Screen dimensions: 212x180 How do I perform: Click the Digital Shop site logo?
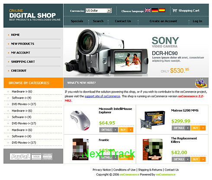35,15
